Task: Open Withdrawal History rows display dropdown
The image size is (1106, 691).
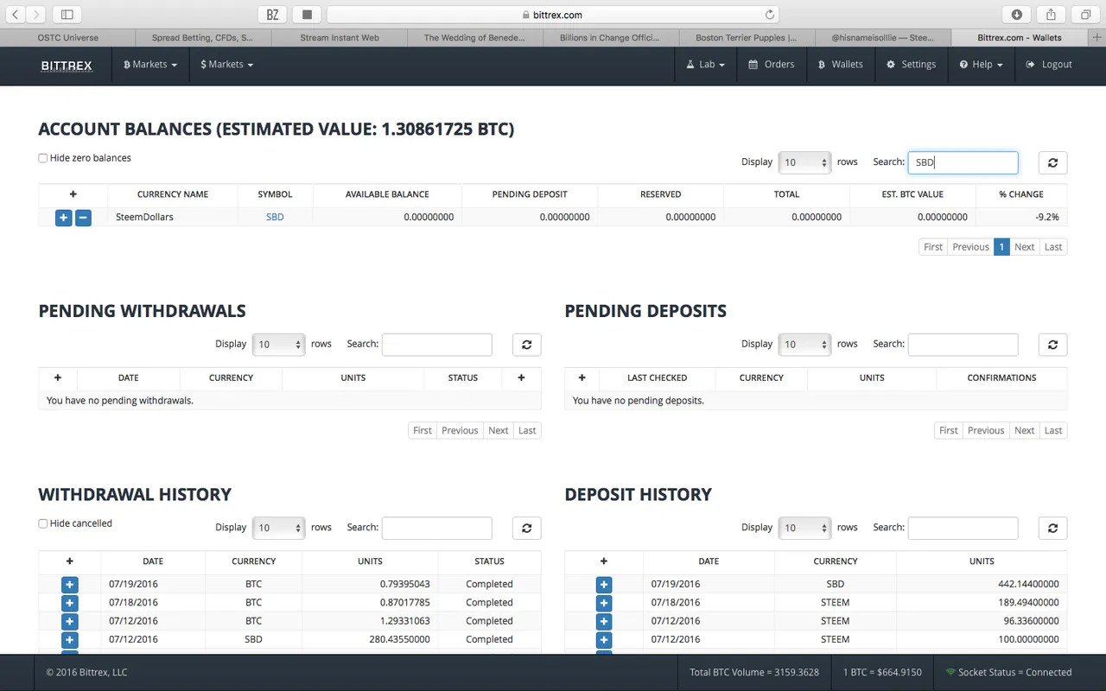Action: 278,528
